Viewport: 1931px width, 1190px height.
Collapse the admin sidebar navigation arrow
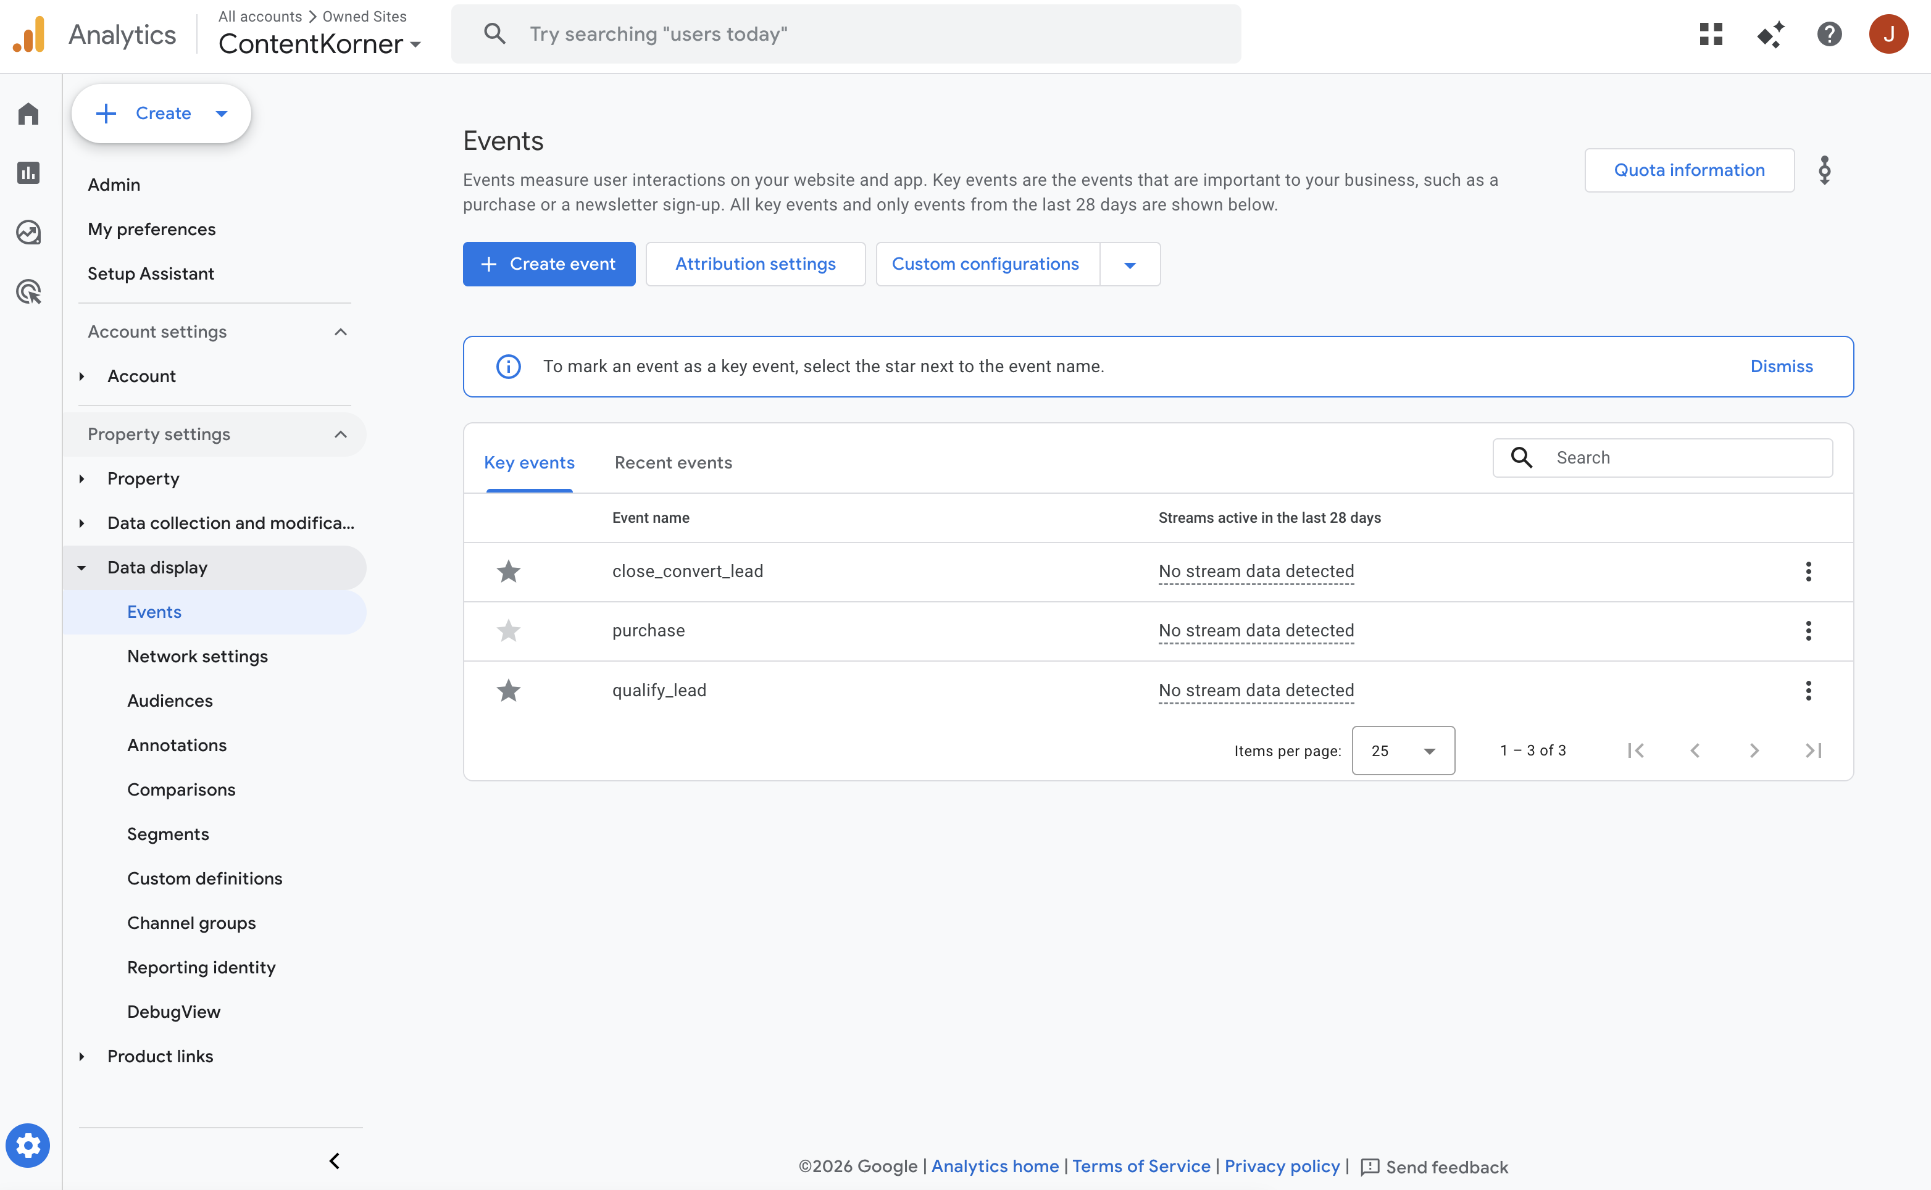click(335, 1161)
